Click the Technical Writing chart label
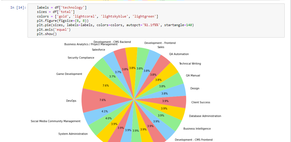Image resolution: width=291 pixels, height=142 pixels. [190, 64]
